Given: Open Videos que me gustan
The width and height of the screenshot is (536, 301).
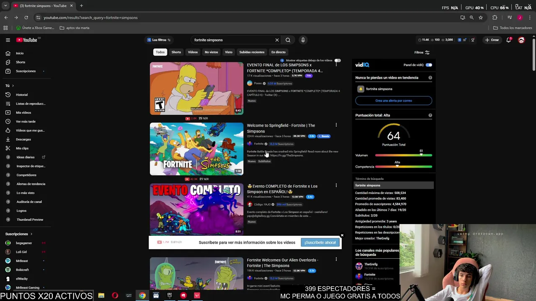Looking at the screenshot, I should pos(30,130).
